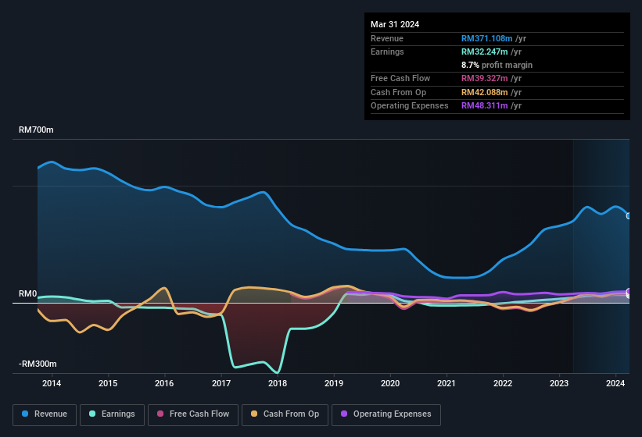Click the 2020 x-axis year label
The height and width of the screenshot is (437, 642).
(x=390, y=383)
